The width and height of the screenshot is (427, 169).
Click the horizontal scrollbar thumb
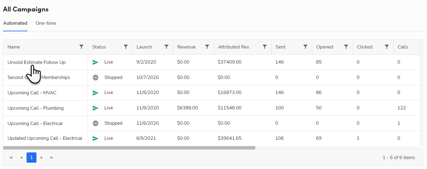point(129,148)
